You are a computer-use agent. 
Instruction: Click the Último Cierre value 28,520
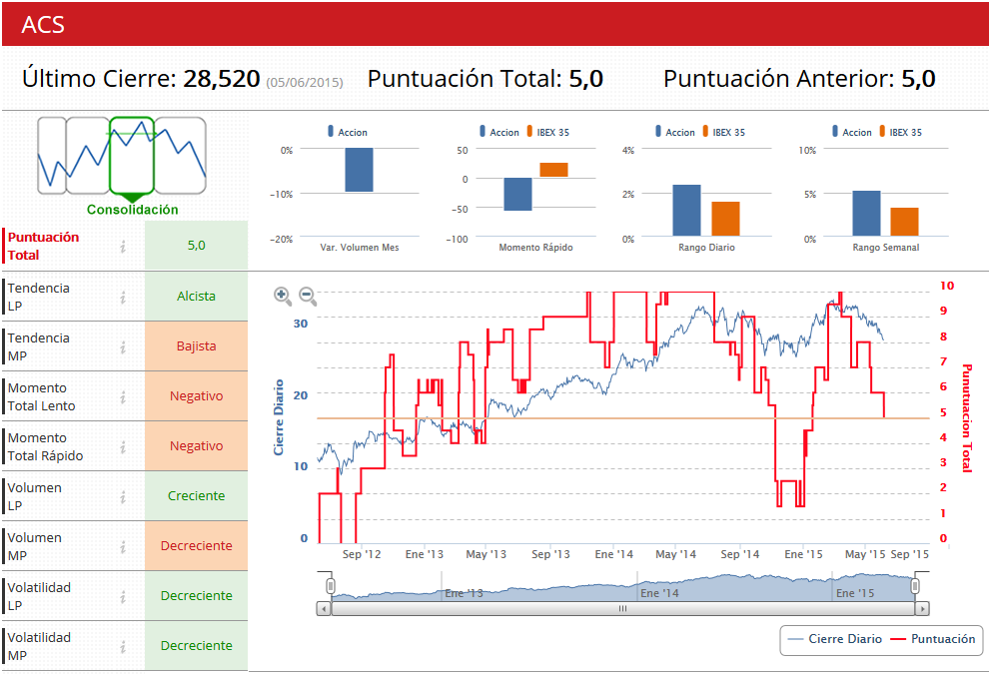pyautogui.click(x=222, y=79)
